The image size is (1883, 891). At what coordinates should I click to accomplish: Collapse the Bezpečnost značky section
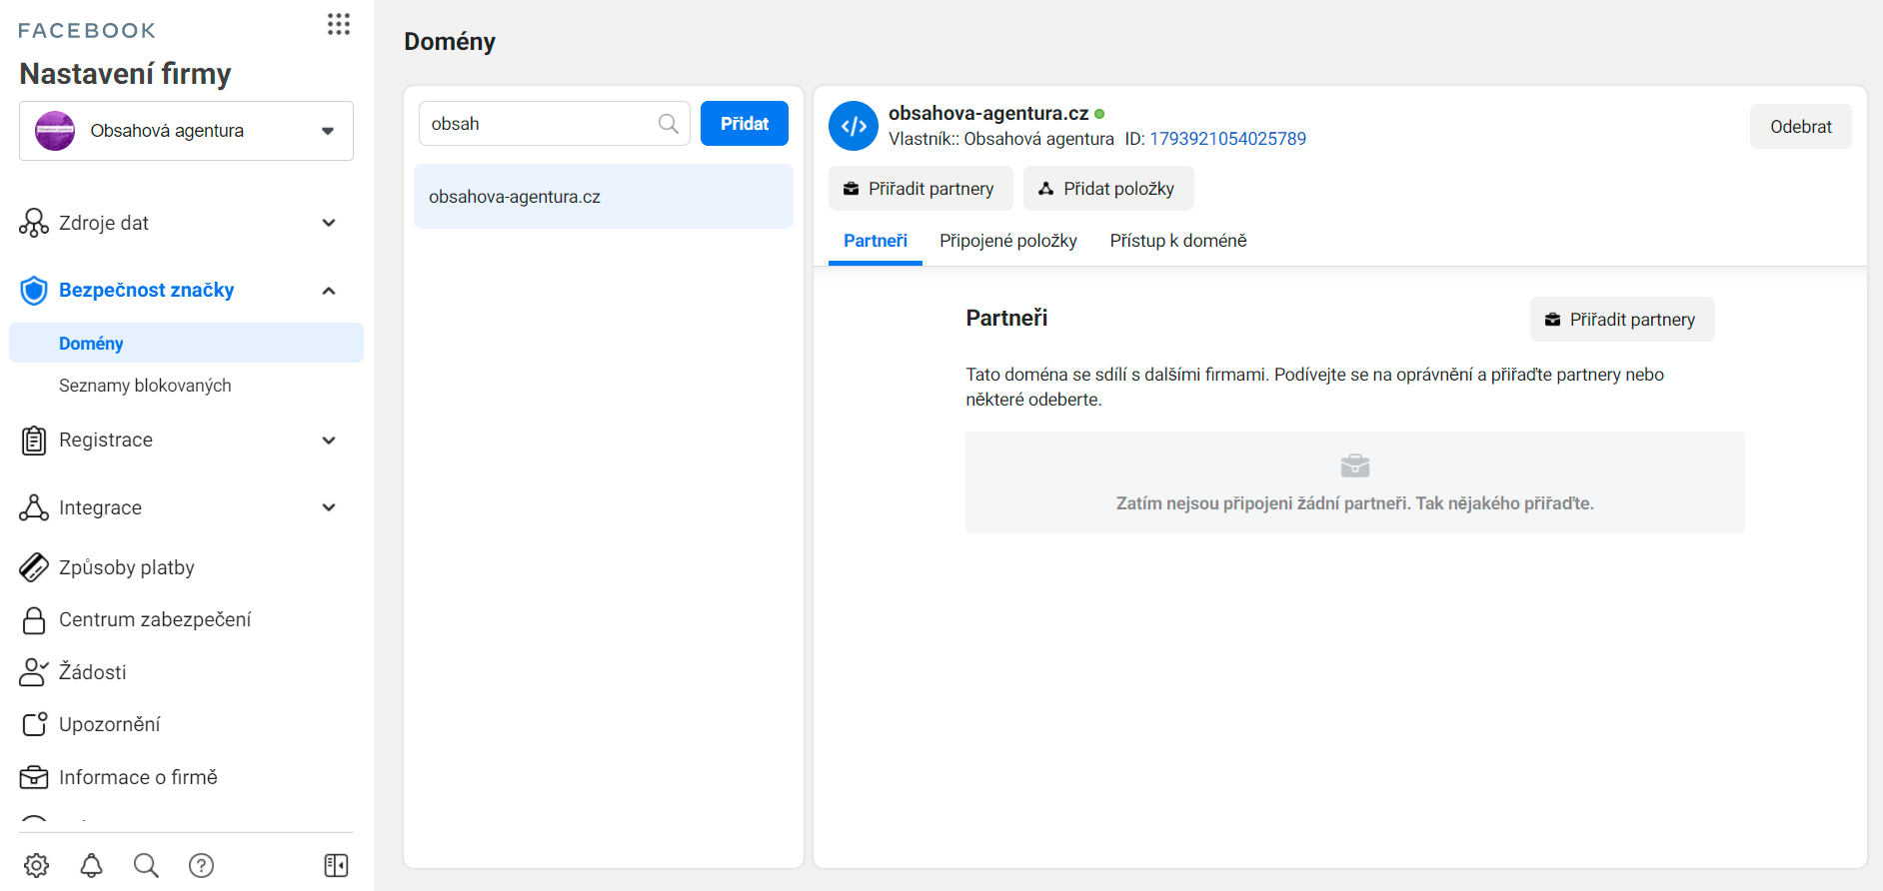(329, 291)
